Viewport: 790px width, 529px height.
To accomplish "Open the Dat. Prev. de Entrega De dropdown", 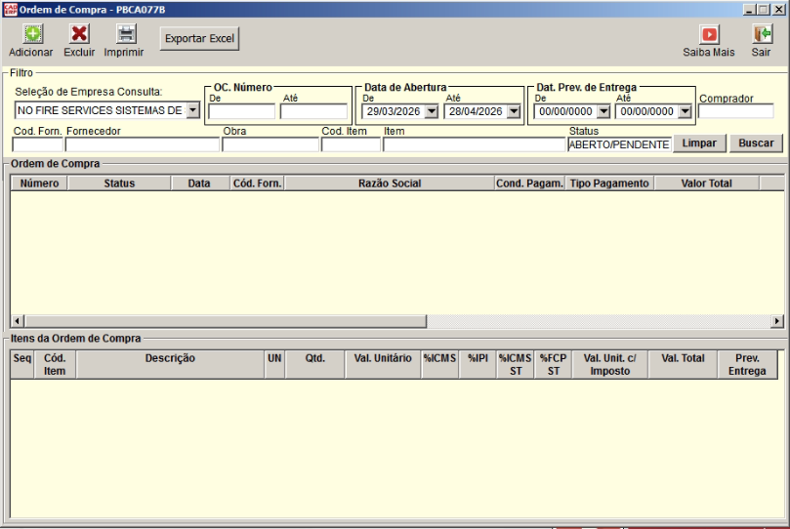I will click(x=603, y=111).
